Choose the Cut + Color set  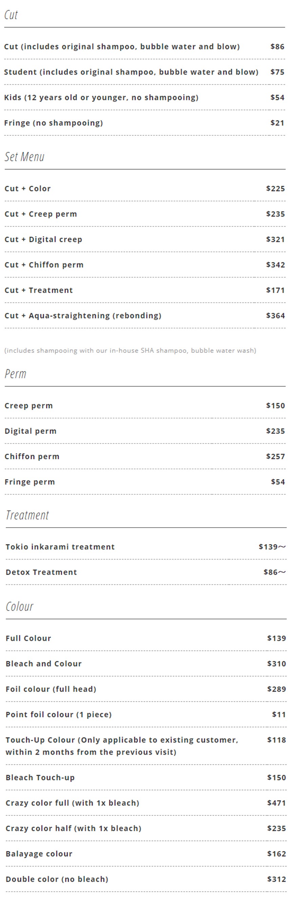tap(28, 189)
